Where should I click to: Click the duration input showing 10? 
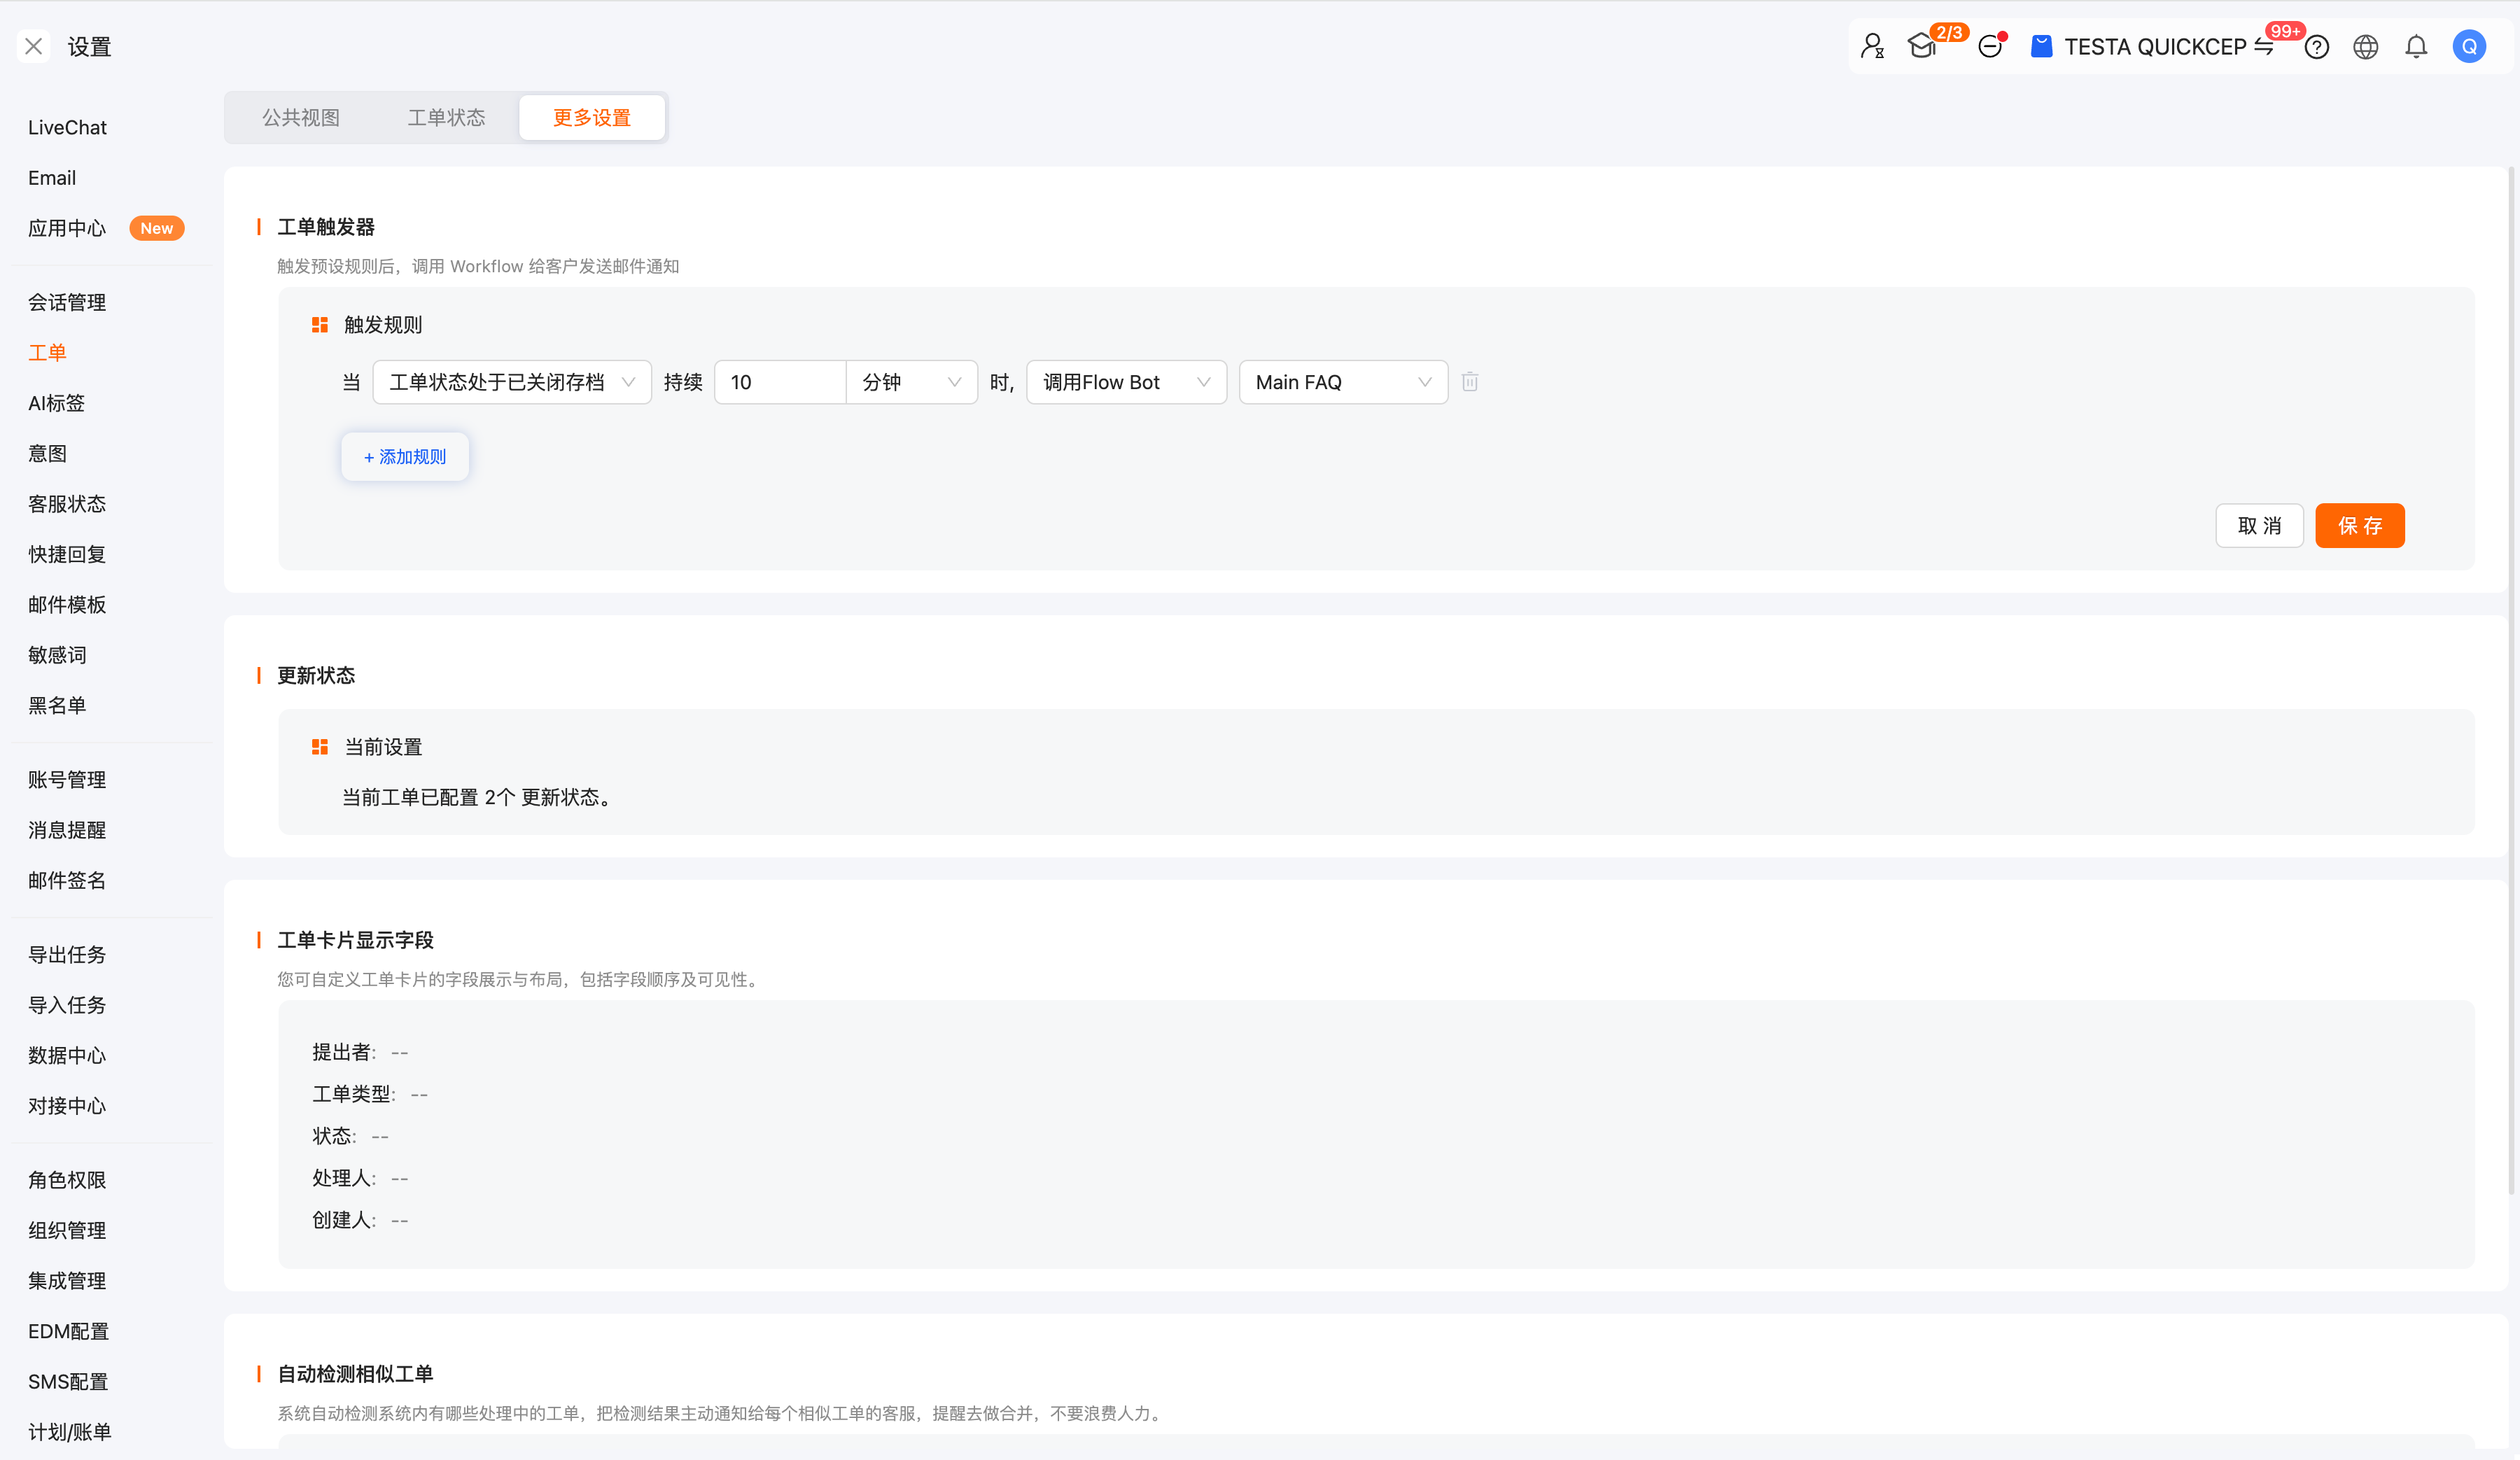coord(780,382)
